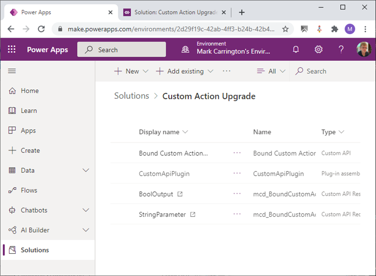Open the New dropdown menu
Viewport: 376px width, 276px height.
pyautogui.click(x=132, y=71)
